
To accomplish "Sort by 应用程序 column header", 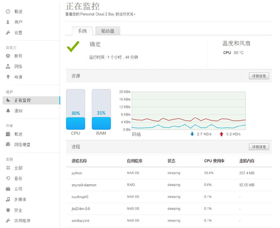I will (x=134, y=161).
